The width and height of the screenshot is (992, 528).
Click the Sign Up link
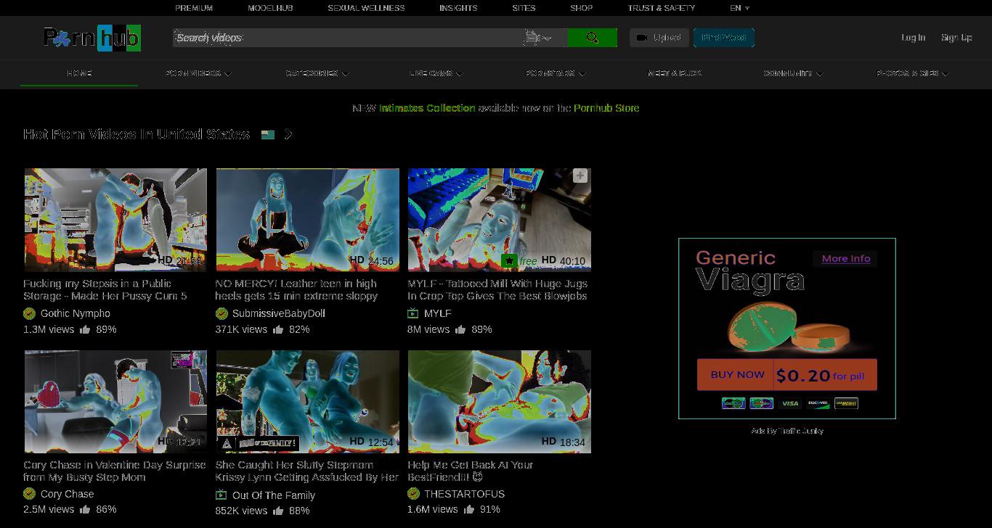point(956,38)
